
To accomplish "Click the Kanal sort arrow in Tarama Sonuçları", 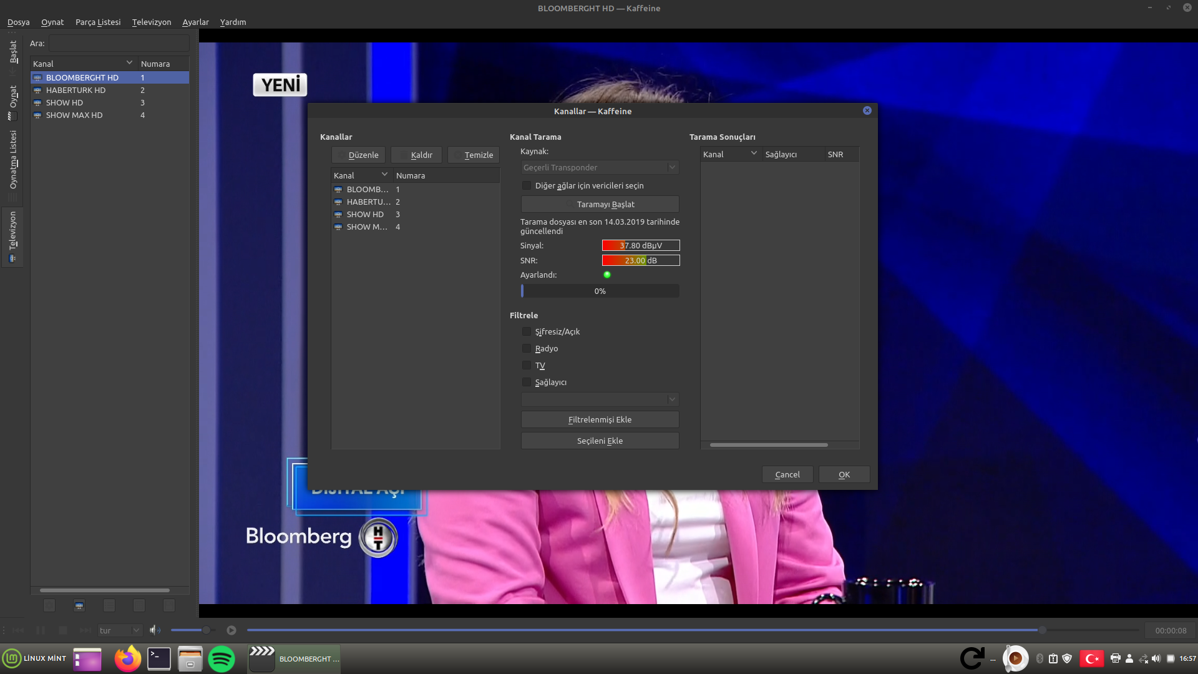I will tap(754, 154).
